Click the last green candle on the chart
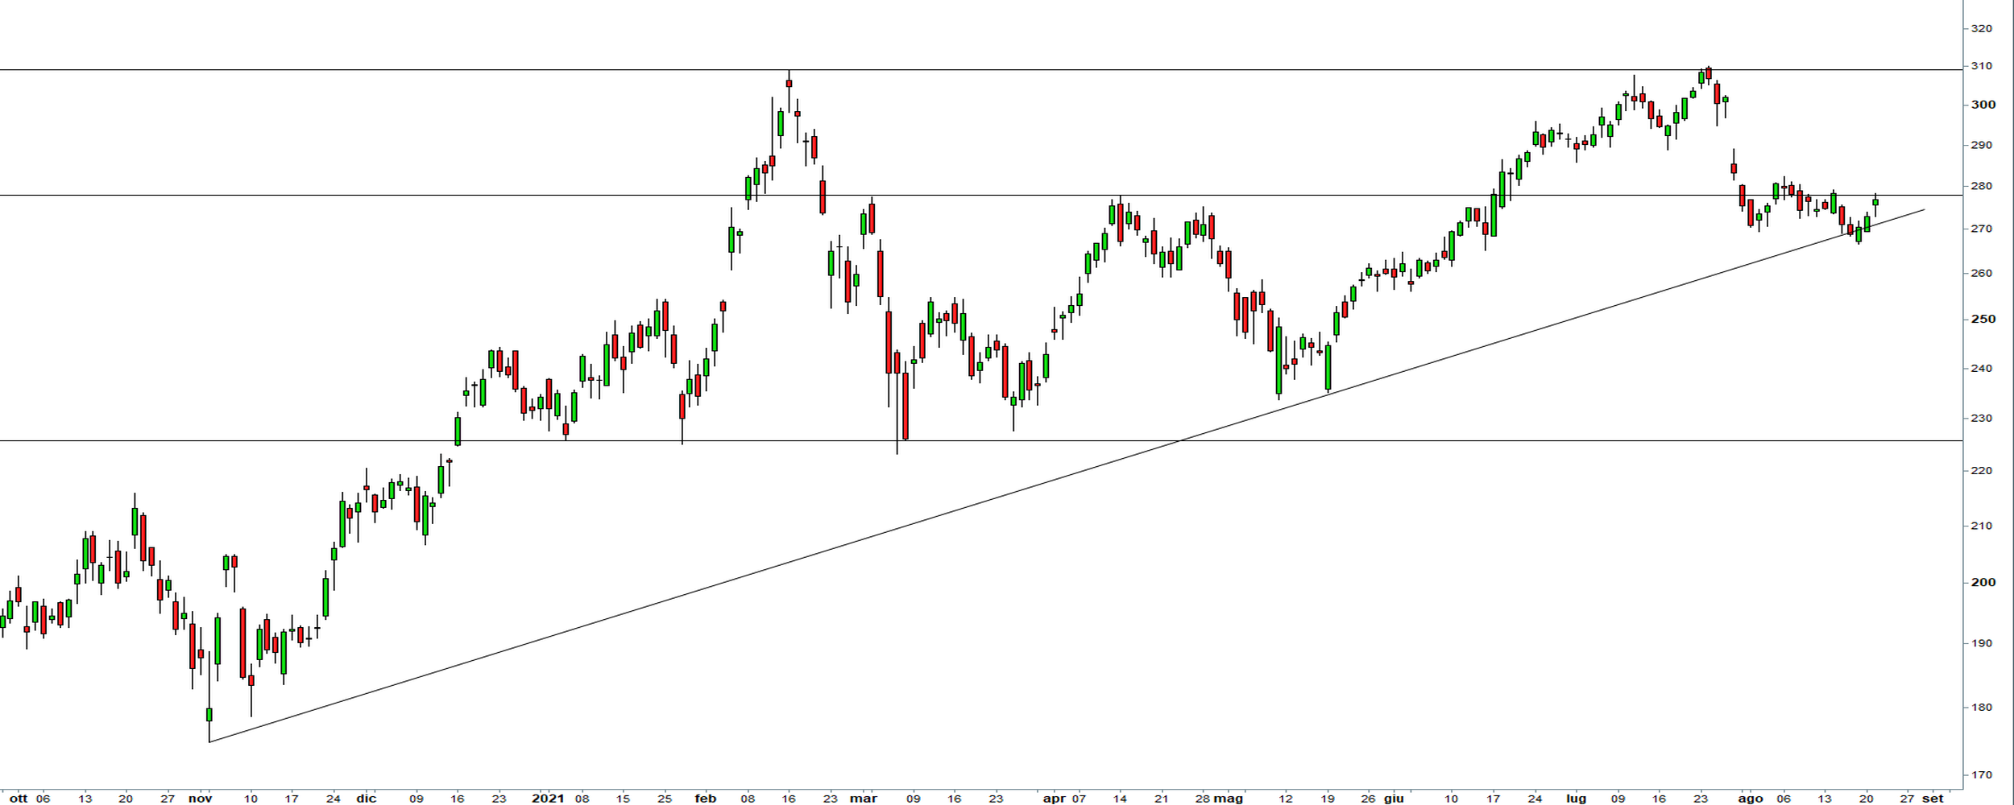Viewport: 2014px width, 805px height. pos(1875,202)
